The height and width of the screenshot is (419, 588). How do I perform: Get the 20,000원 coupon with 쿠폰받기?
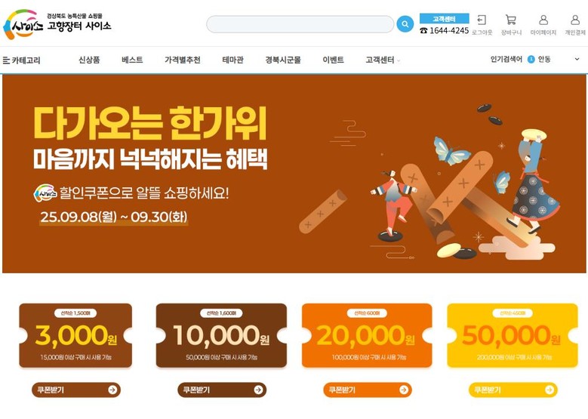(x=368, y=390)
